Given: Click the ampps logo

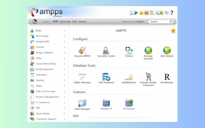Looking at the screenshot, I should point(46,12).
